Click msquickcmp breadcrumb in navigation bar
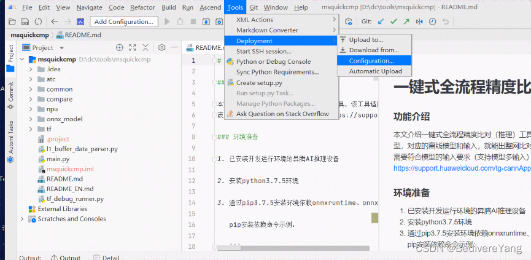This screenshot has width=531, height=260. [x=29, y=35]
